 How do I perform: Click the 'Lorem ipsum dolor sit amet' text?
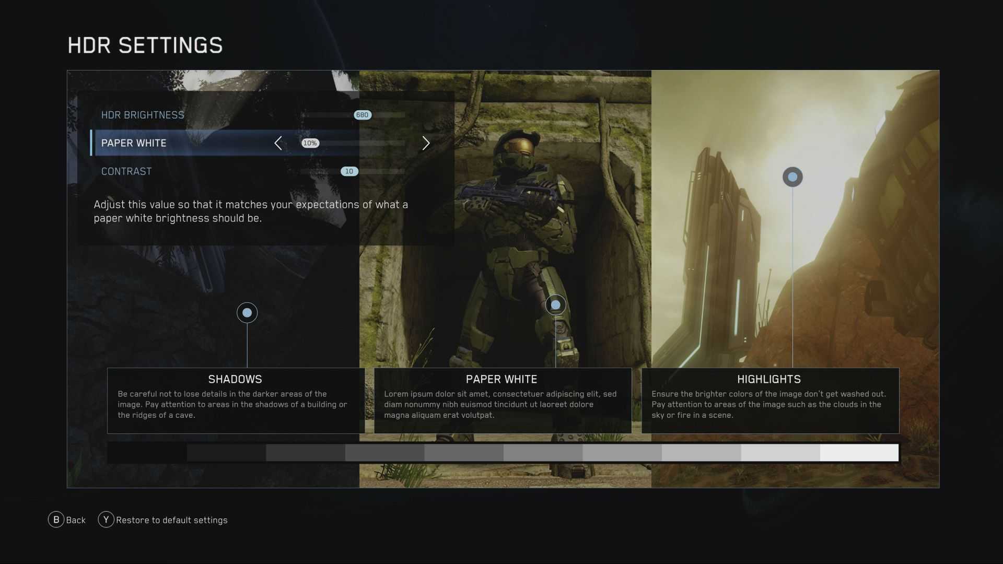tap(500, 404)
